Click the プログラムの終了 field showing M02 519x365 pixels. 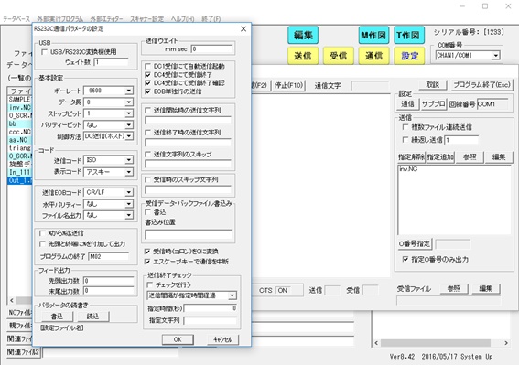coord(108,256)
